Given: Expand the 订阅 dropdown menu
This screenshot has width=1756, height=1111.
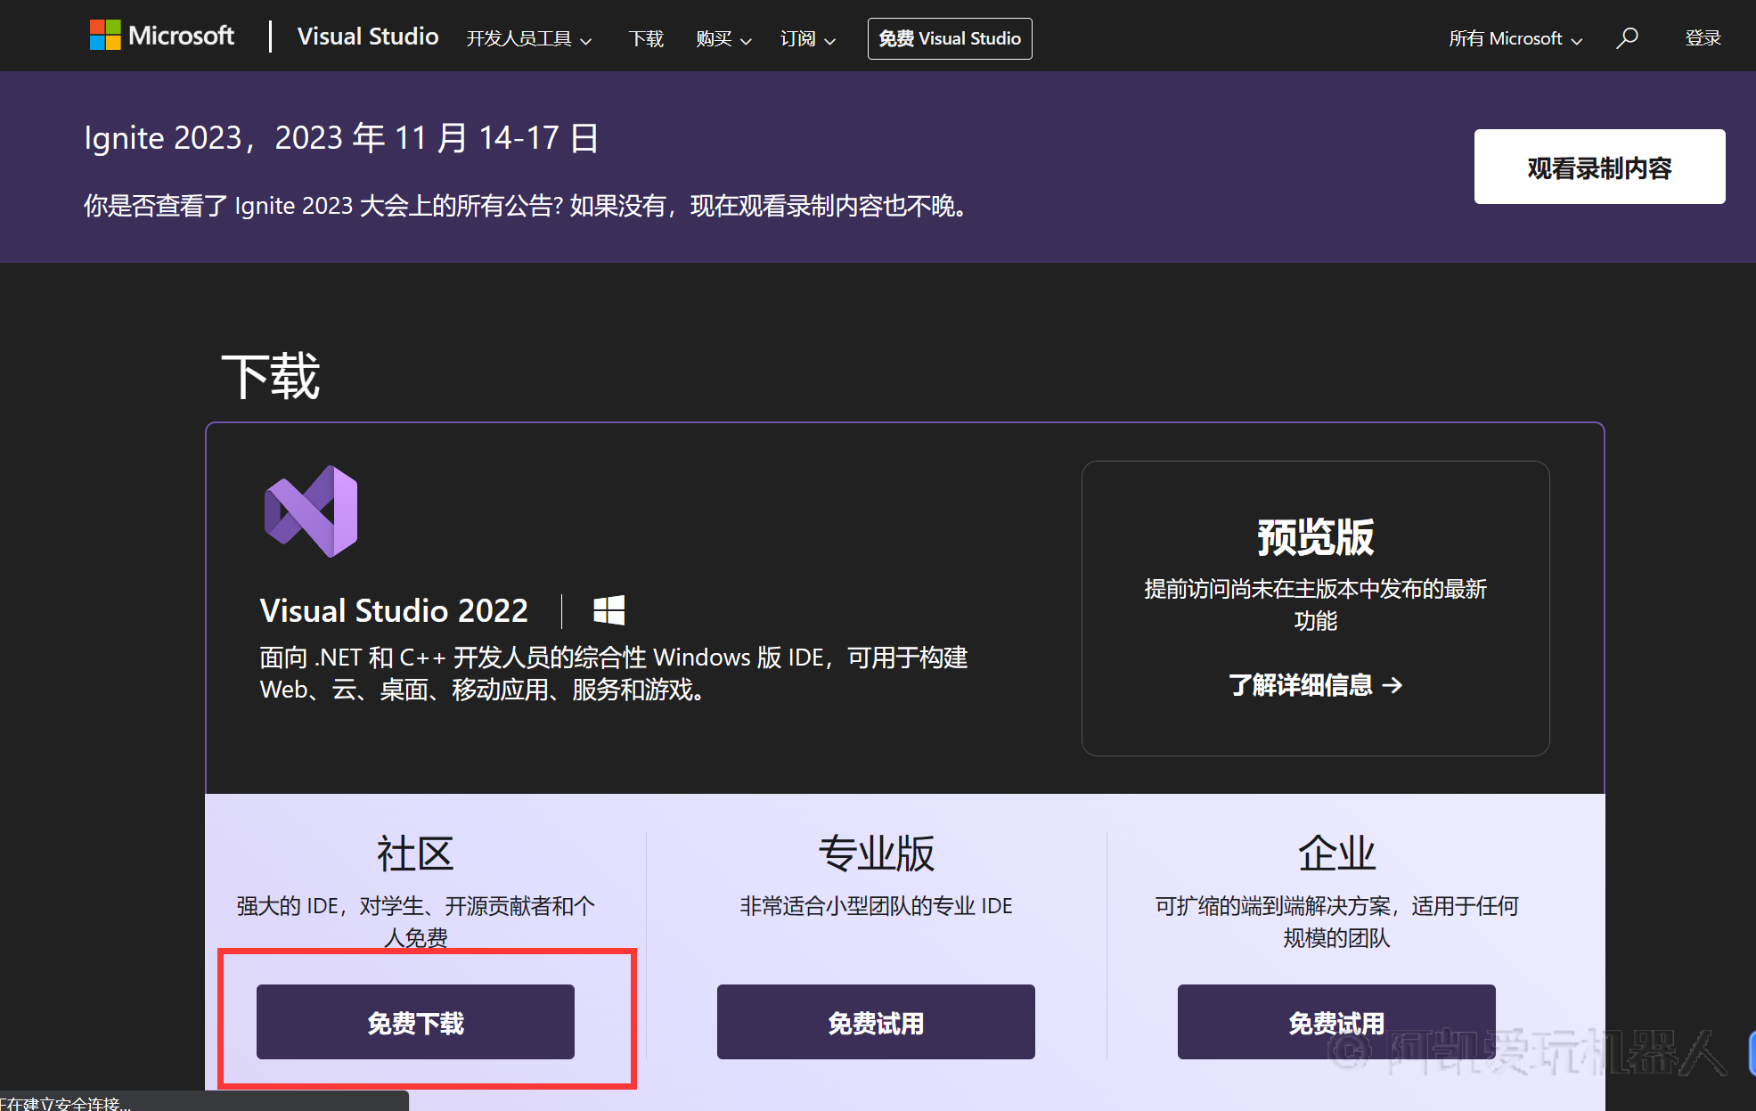Looking at the screenshot, I should (x=808, y=38).
